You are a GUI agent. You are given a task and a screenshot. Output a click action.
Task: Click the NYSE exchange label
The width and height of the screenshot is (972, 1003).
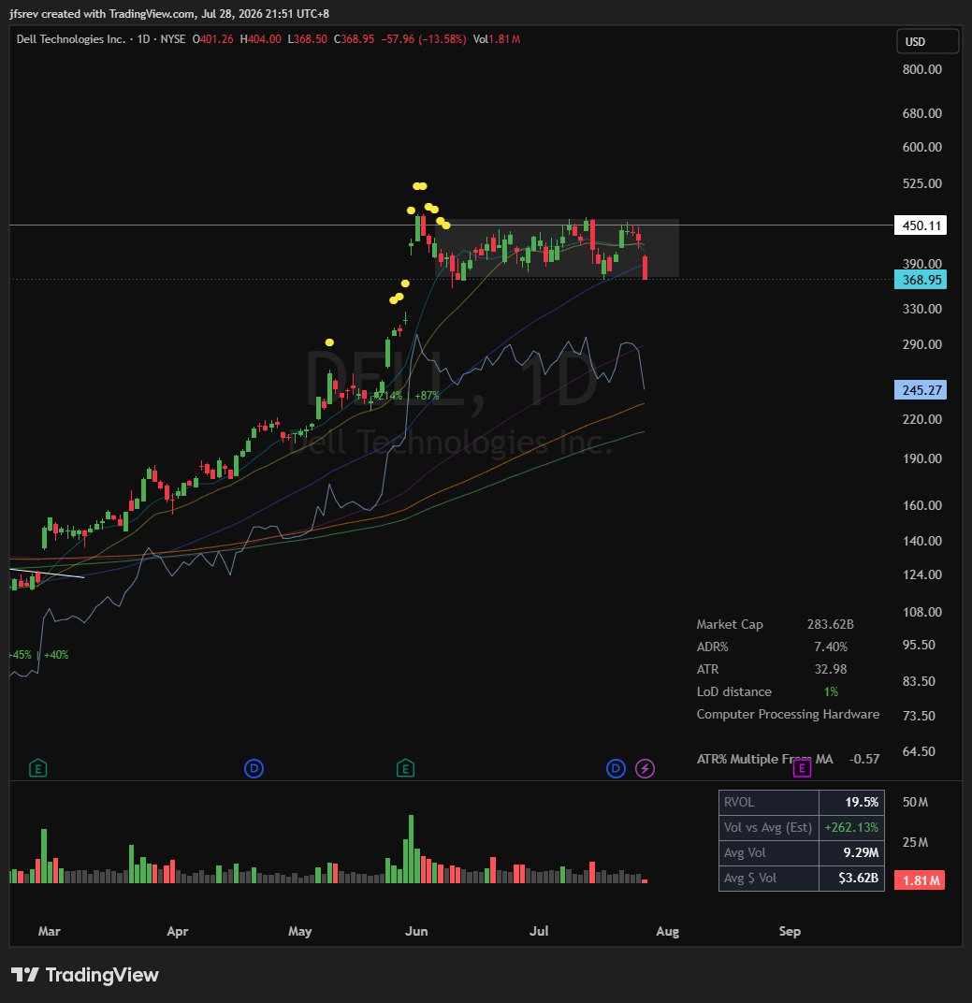coord(173,39)
